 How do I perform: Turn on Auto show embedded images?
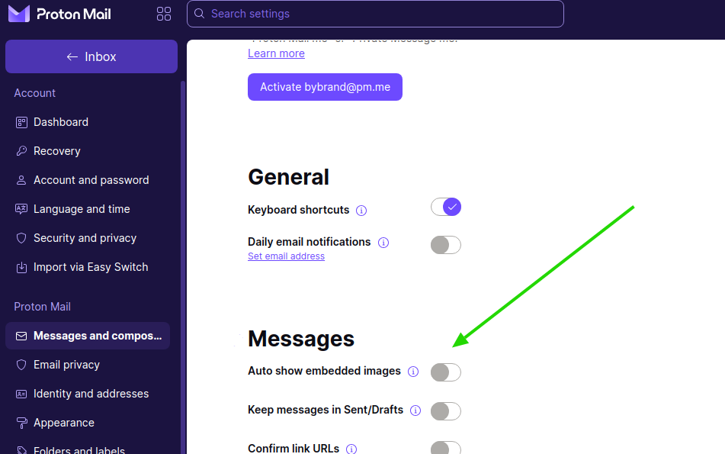coord(446,372)
